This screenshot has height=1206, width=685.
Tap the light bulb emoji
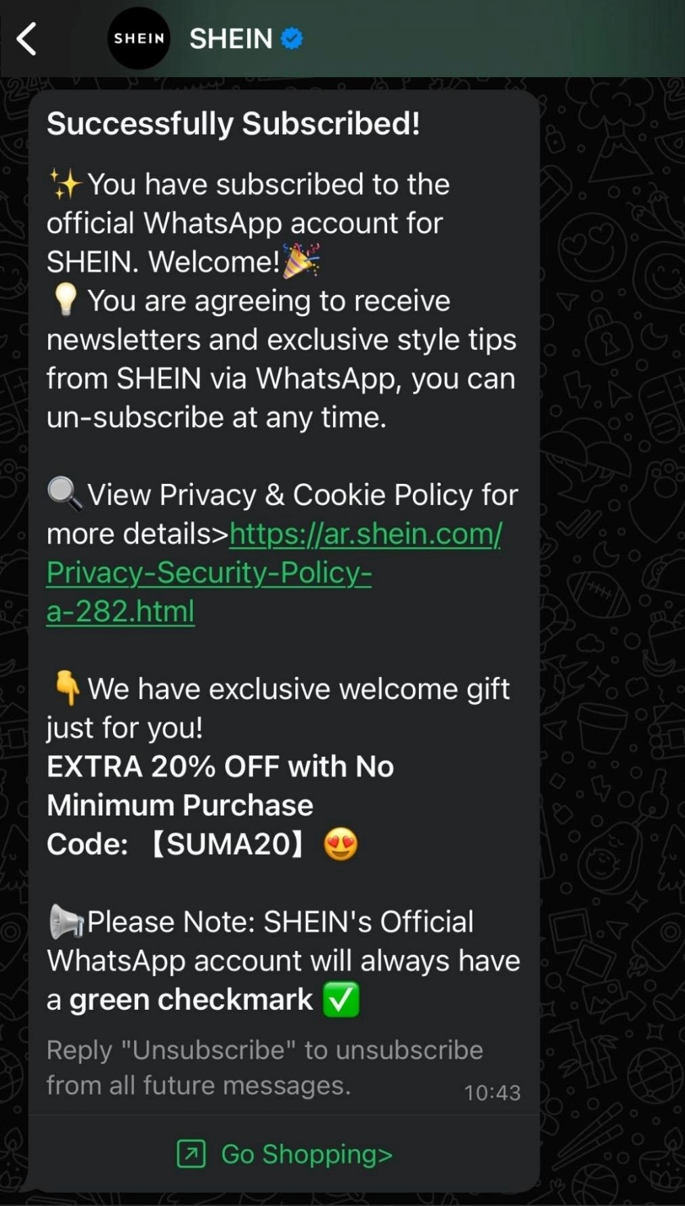66,300
